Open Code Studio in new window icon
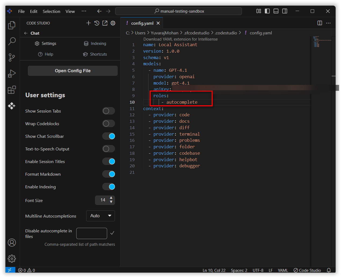The width and height of the screenshot is (341, 278). coord(105,23)
